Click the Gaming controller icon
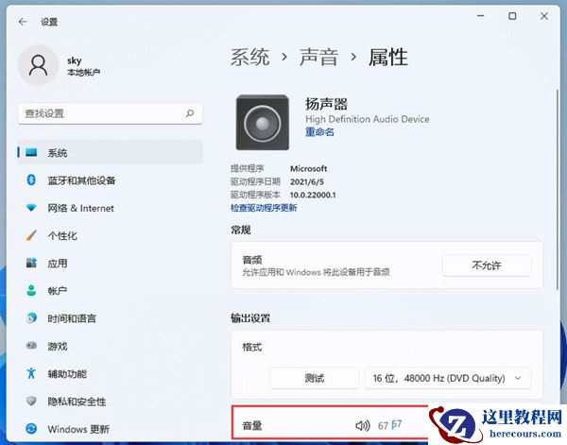The image size is (567, 445). pos(31,346)
